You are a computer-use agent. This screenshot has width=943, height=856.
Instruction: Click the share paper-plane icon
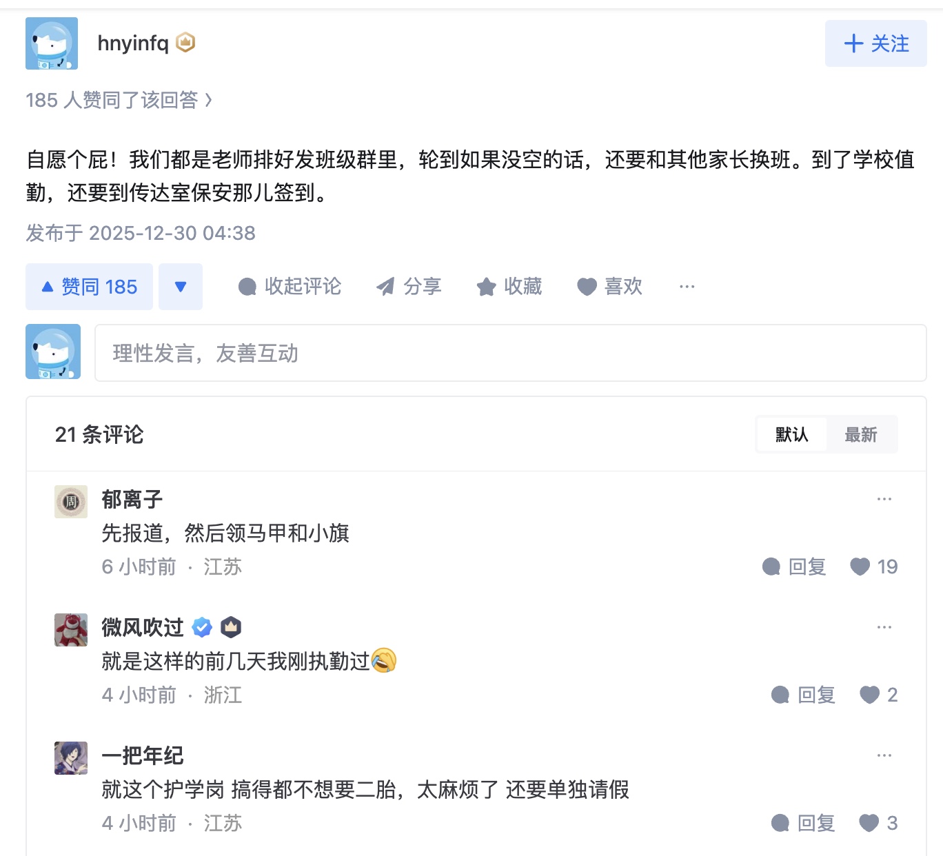tap(385, 287)
